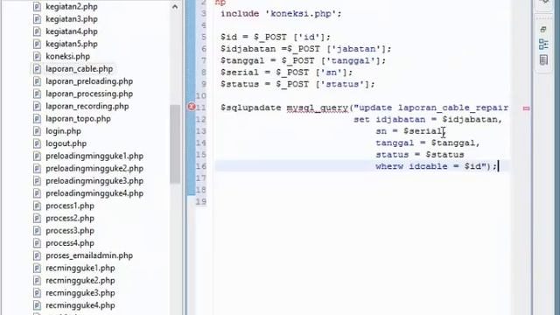Click file icon beside laporan_cable.php
Viewport: 560px width, 315px height.
[x=37, y=69]
